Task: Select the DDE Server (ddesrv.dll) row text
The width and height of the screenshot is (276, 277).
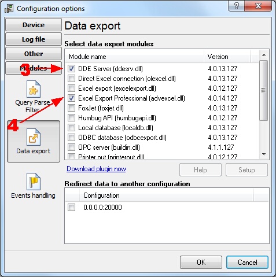Action: pos(111,69)
